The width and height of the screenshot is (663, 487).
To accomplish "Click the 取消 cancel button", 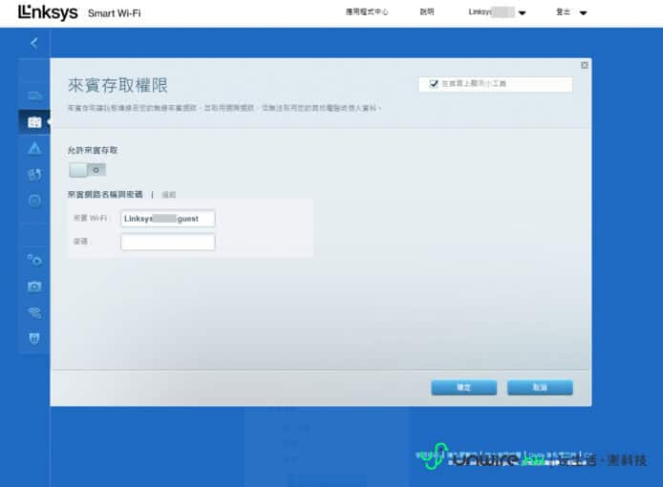I will pyautogui.click(x=540, y=388).
